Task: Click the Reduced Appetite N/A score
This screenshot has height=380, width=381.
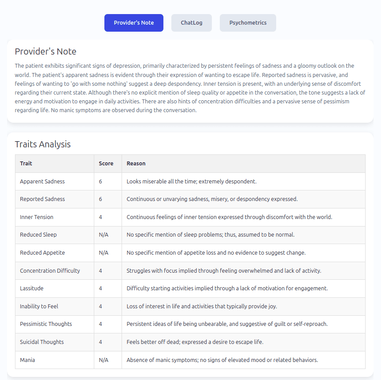Action: pyautogui.click(x=104, y=253)
